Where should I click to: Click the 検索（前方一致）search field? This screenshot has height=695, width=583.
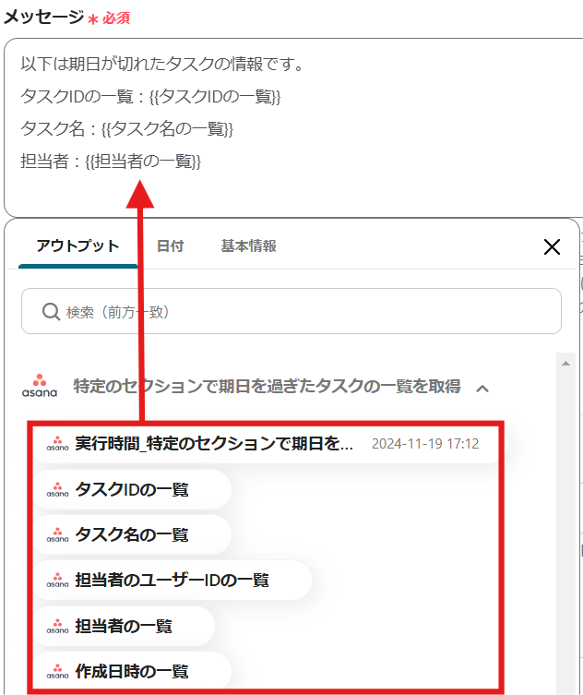291,311
